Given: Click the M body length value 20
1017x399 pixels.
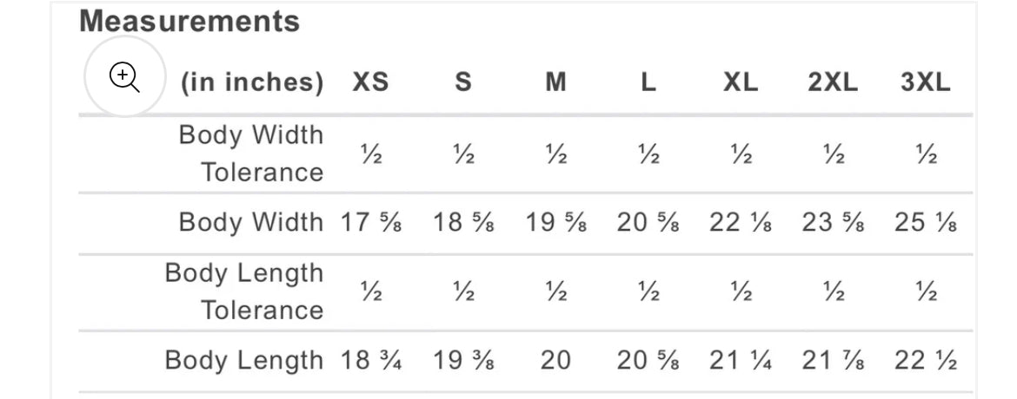Looking at the screenshot, I should pyautogui.click(x=555, y=361).
